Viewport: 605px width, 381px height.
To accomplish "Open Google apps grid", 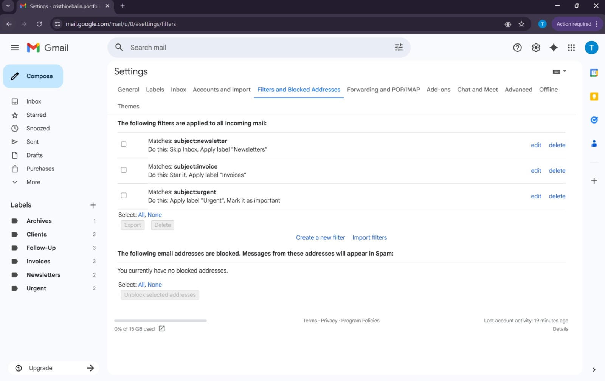I will [571, 48].
